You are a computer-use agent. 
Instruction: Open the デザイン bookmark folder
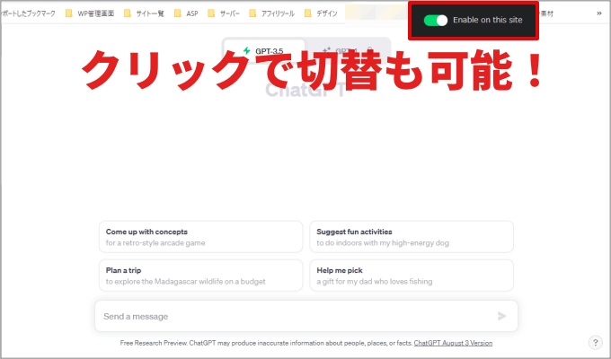pyautogui.click(x=321, y=13)
